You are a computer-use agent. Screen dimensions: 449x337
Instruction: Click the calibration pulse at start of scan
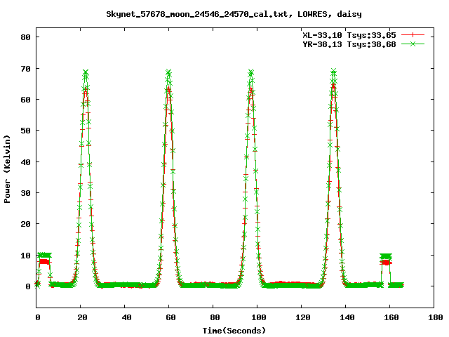[x=44, y=258]
